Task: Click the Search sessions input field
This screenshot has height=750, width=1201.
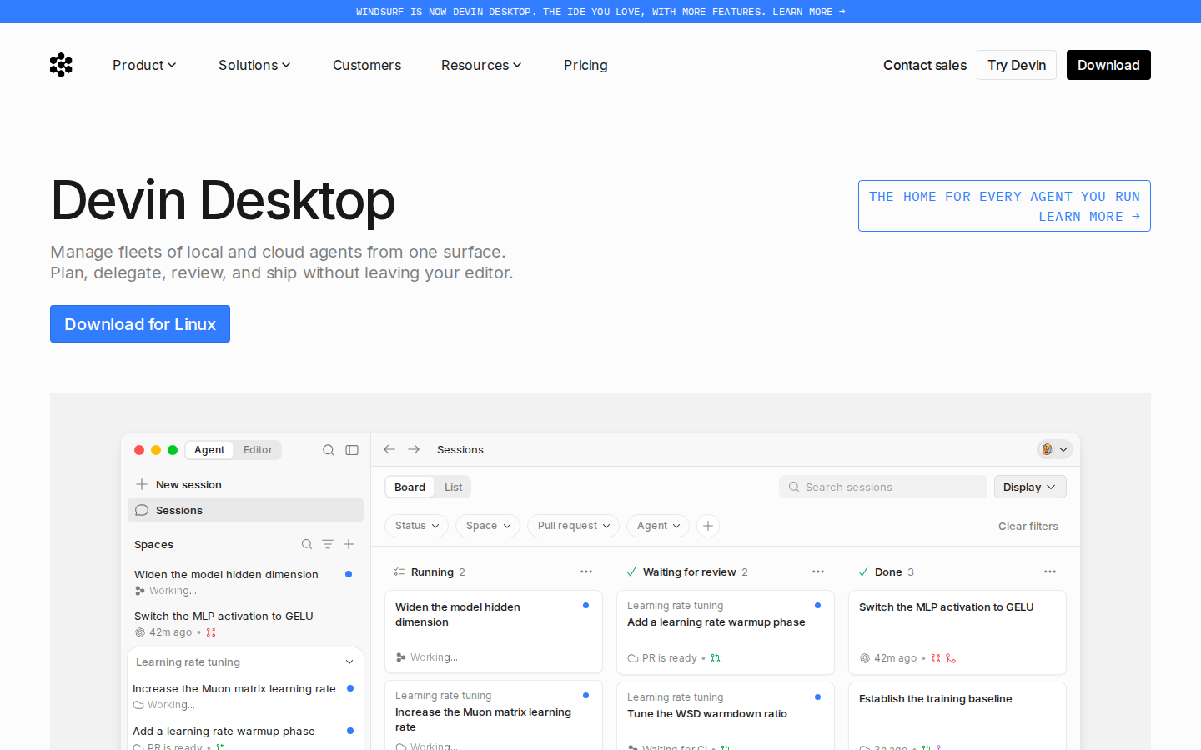Action: (x=883, y=487)
